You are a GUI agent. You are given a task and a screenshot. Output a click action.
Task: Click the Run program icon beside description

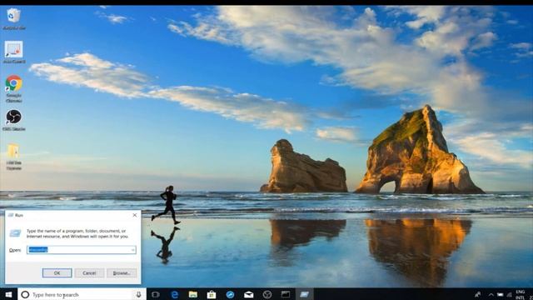coord(15,233)
